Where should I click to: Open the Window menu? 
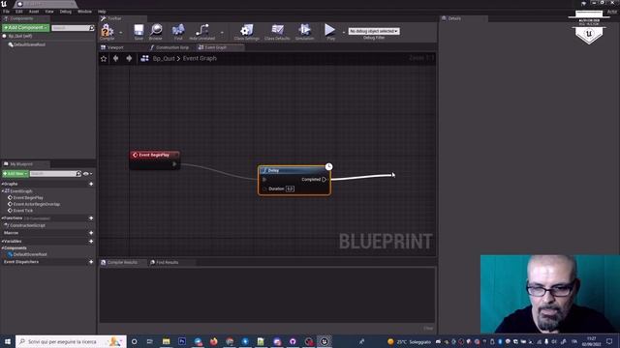pyautogui.click(x=84, y=12)
